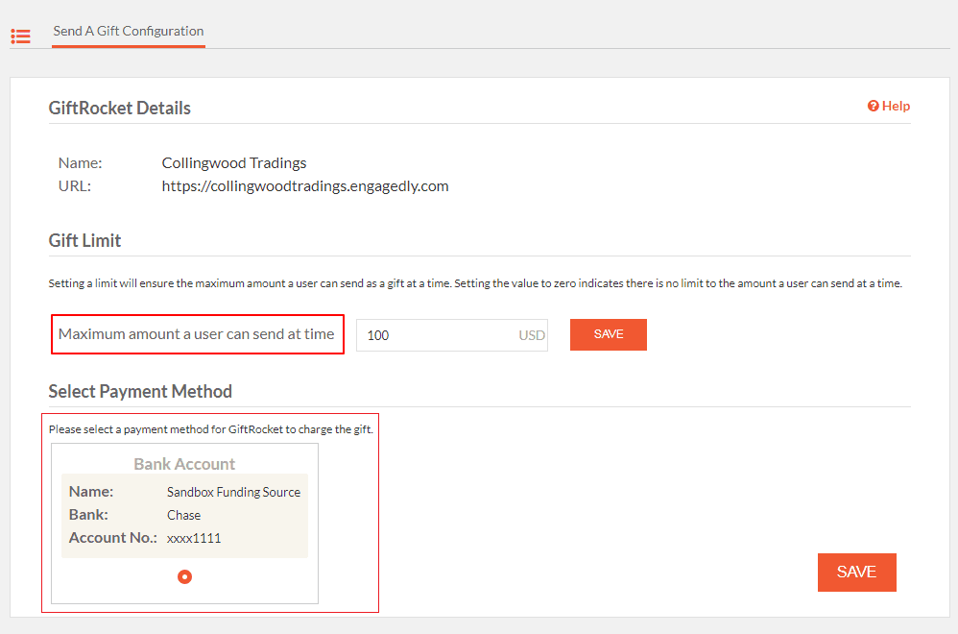Click the Collingwood Tradings name value
958x634 pixels.
pos(234,163)
